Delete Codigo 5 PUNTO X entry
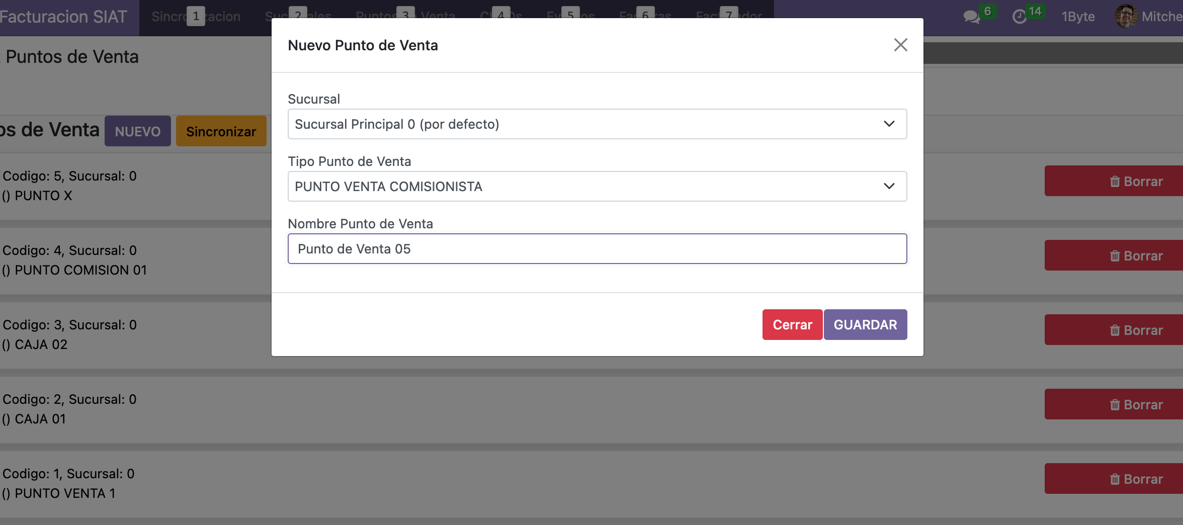Image resolution: width=1183 pixels, height=525 pixels. pyautogui.click(x=1136, y=181)
